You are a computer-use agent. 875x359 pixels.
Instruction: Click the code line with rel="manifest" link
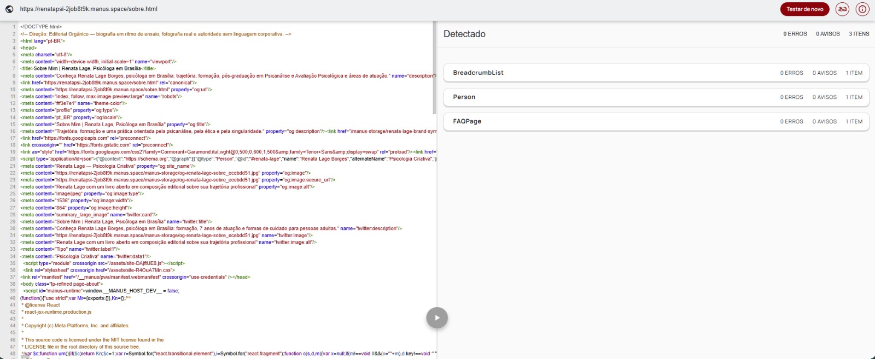135,277
